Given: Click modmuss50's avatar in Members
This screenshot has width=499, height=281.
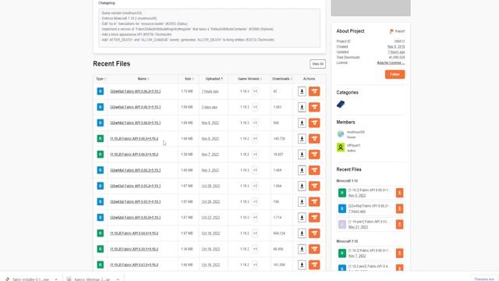Looking at the screenshot, I should tap(341, 133).
